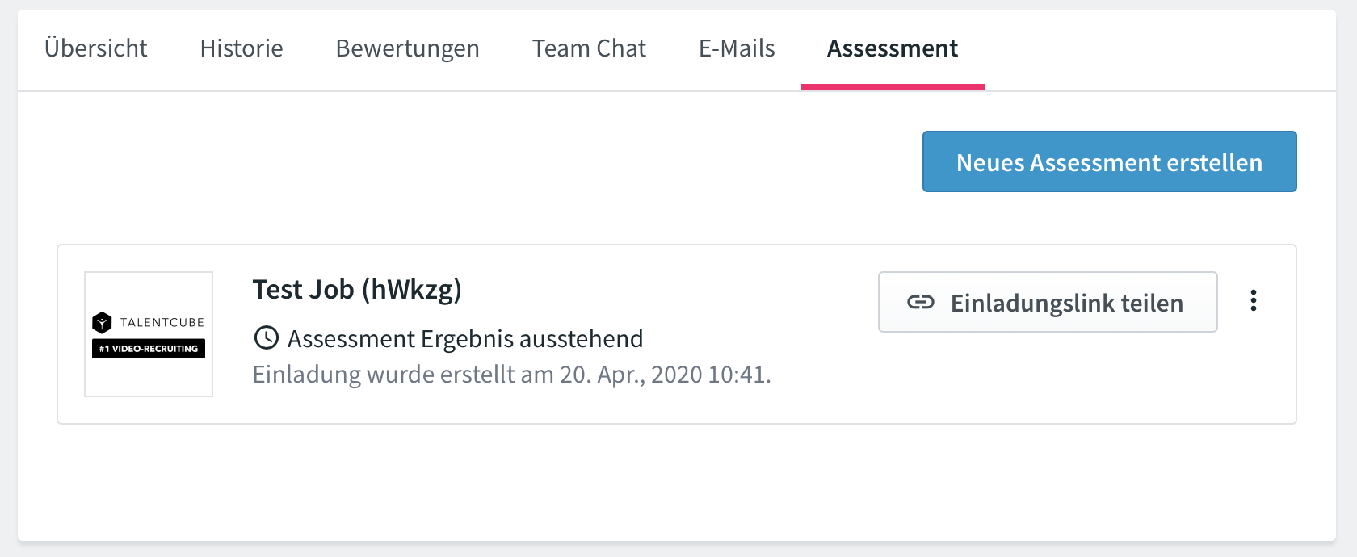Viewport: 1357px width, 557px height.
Task: Show the E-Mails tab
Action: pyautogui.click(x=737, y=48)
